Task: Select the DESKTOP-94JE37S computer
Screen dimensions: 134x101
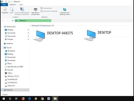Action: pos(53,36)
